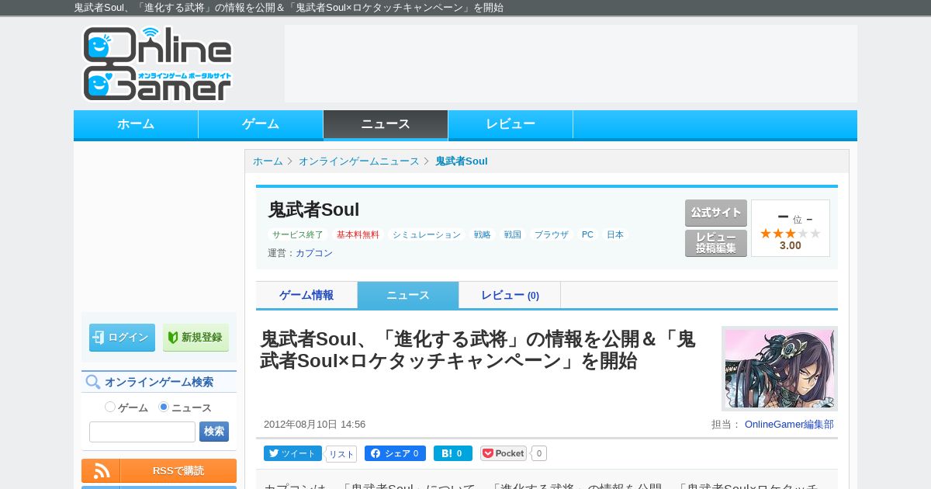Open the 公式サイト button
931x489 pixels.
pos(716,213)
